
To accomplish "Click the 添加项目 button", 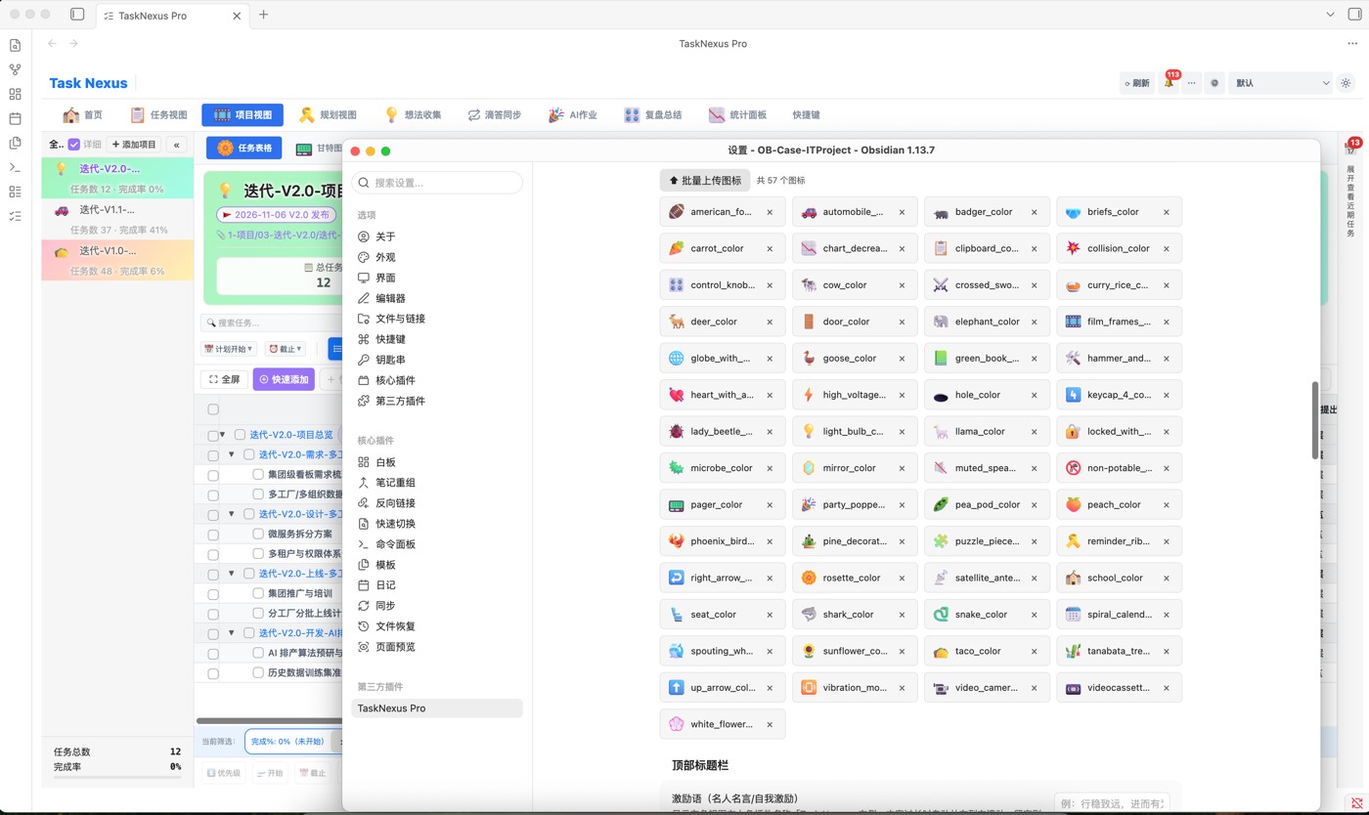I will (x=134, y=145).
